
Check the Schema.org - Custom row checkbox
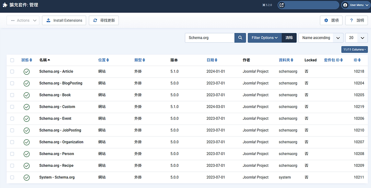[x=12, y=107]
